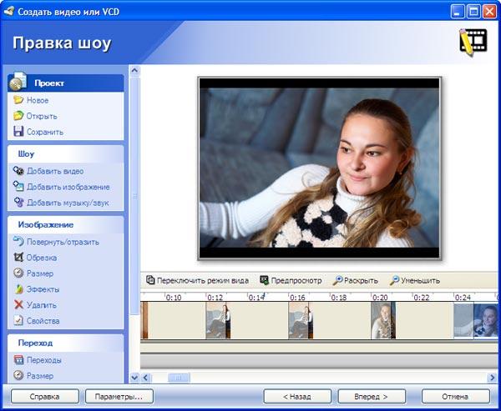The height and width of the screenshot is (411, 501).
Task: Start Предпросмотр from the toolbar text
Action: tap(296, 280)
